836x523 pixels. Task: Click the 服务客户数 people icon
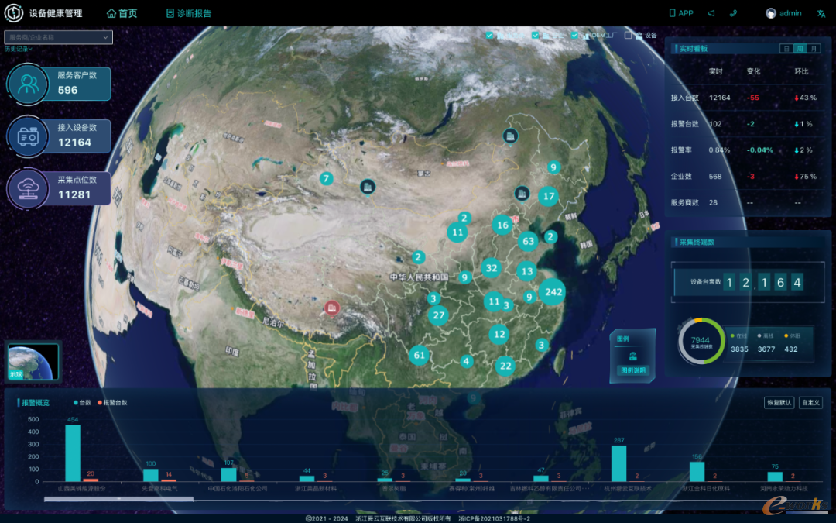(x=28, y=84)
